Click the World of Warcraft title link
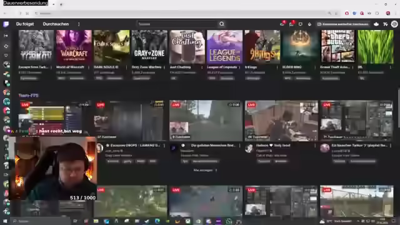The image size is (400, 225). point(70,67)
